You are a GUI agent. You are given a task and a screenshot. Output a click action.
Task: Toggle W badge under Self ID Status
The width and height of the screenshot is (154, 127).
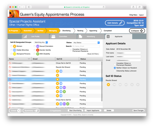(108, 85)
